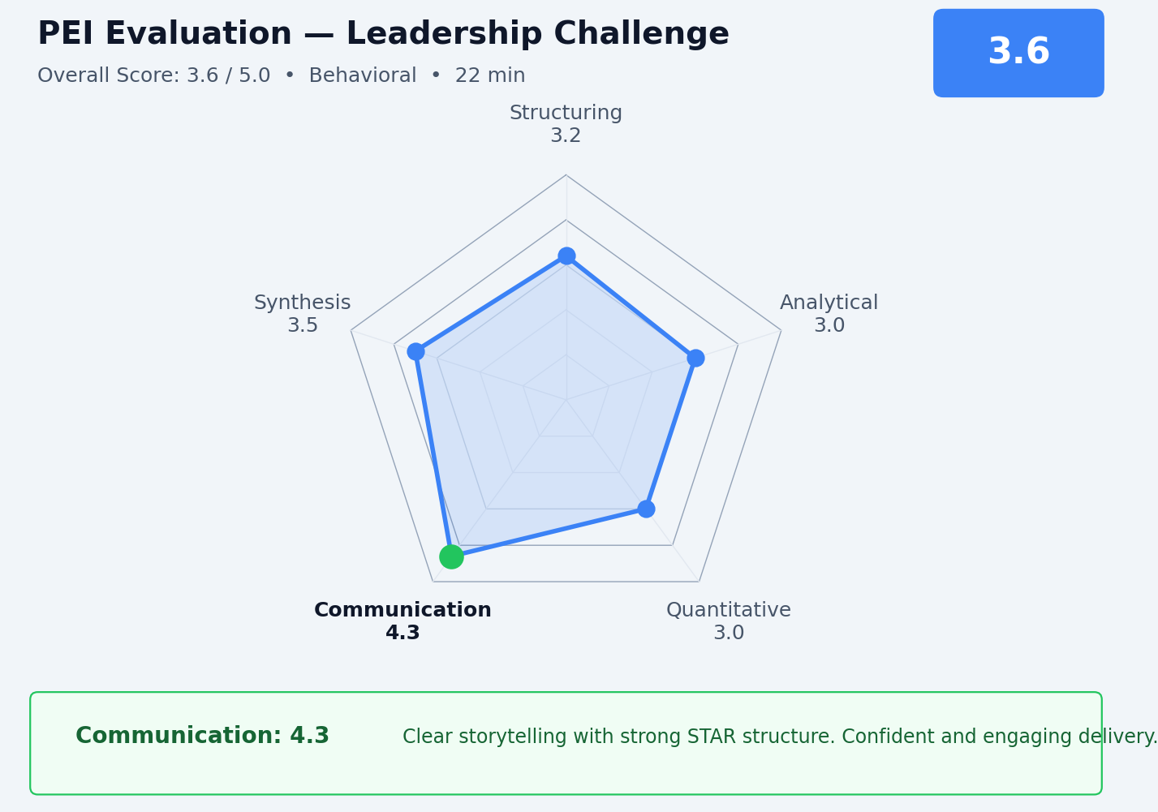The height and width of the screenshot is (812, 1158).
Task: Click the Analytical axis label
Action: coord(829,303)
